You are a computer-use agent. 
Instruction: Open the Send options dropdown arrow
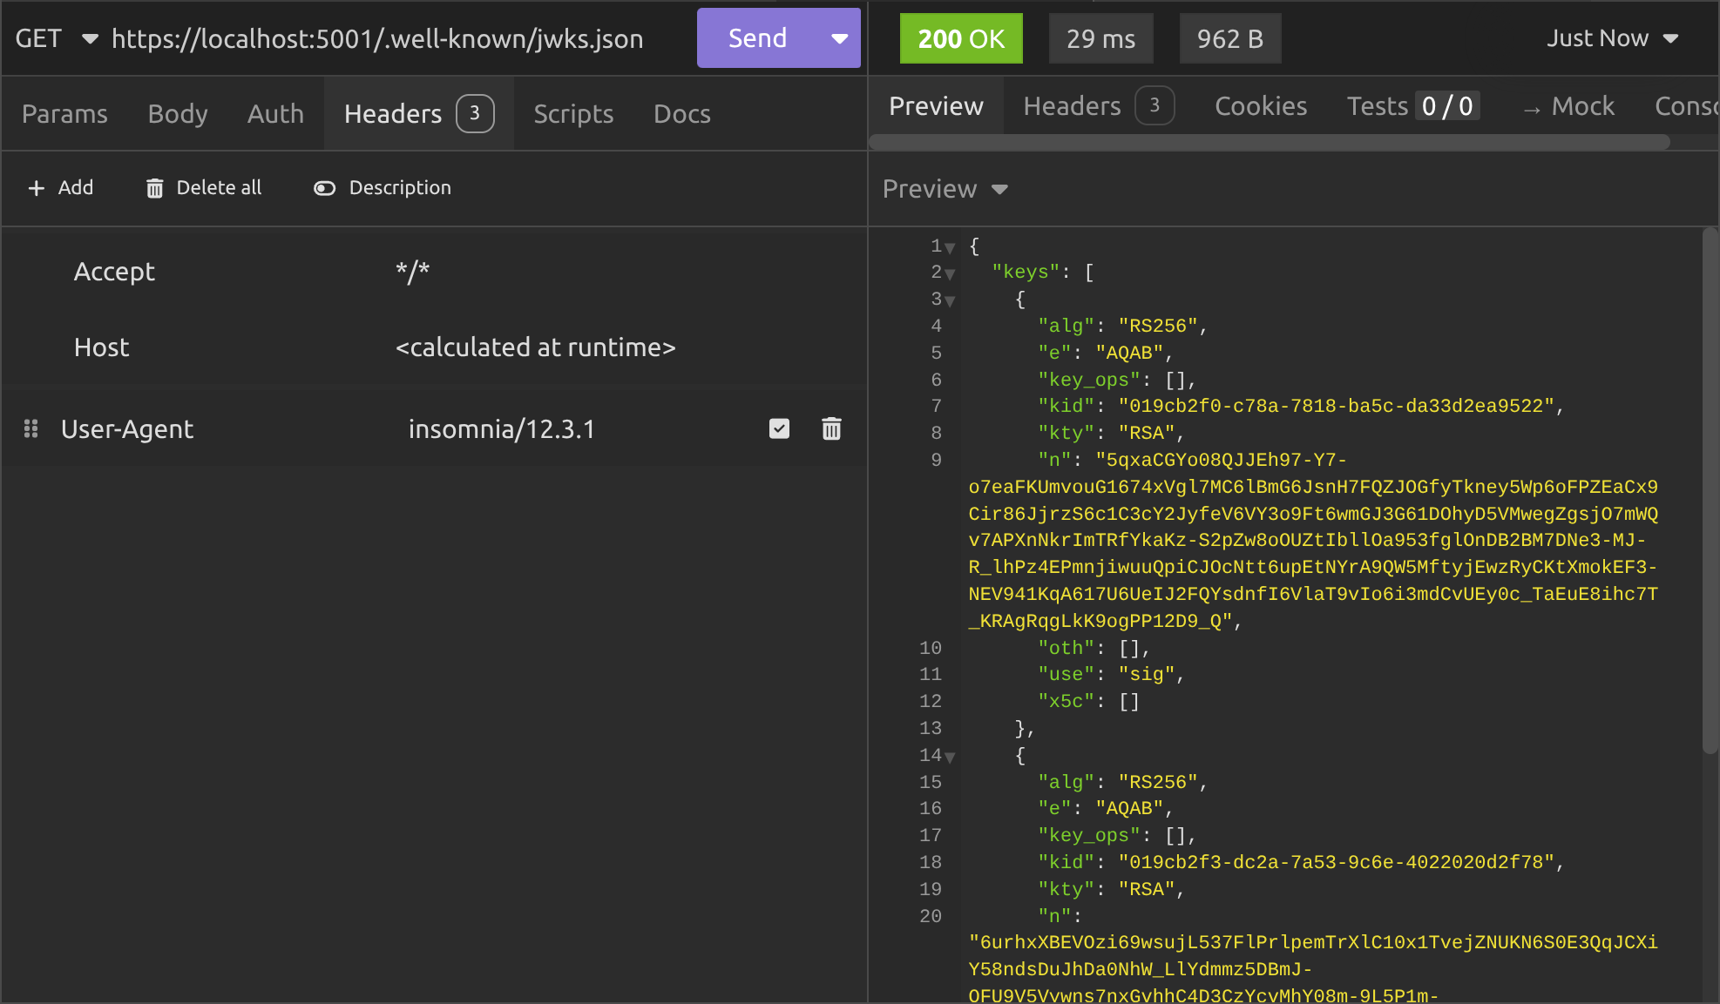(x=839, y=38)
